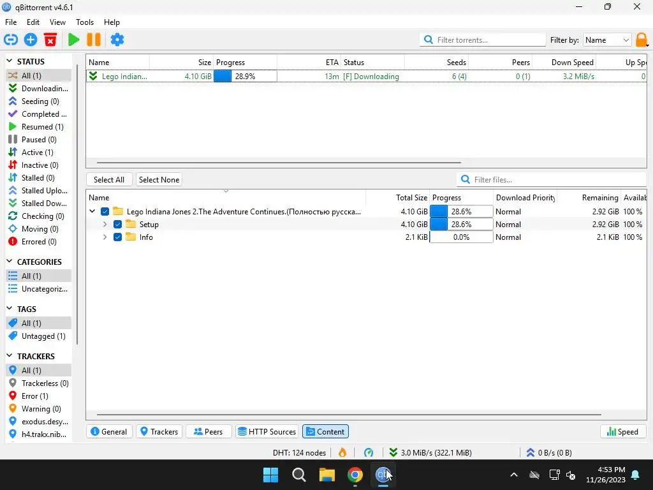Click the firewall flame status icon
653x490 pixels.
coord(342,452)
